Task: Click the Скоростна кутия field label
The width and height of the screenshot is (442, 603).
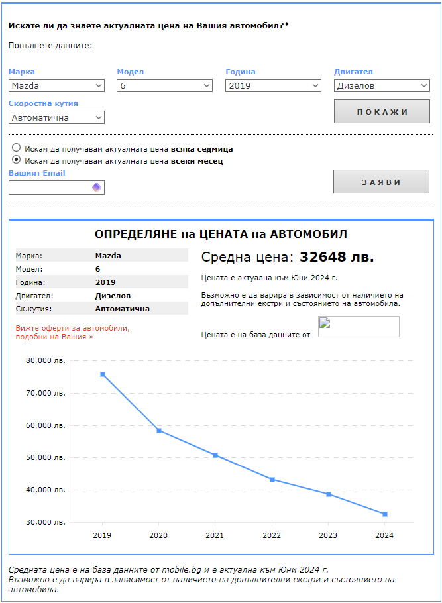Action: [43, 103]
